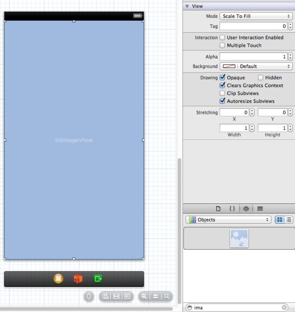
Task: Show the Object library cube
Action: pyautogui.click(x=246, y=208)
